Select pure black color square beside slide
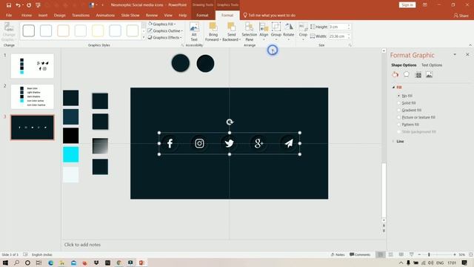The height and width of the screenshot is (267, 474). 71,135
